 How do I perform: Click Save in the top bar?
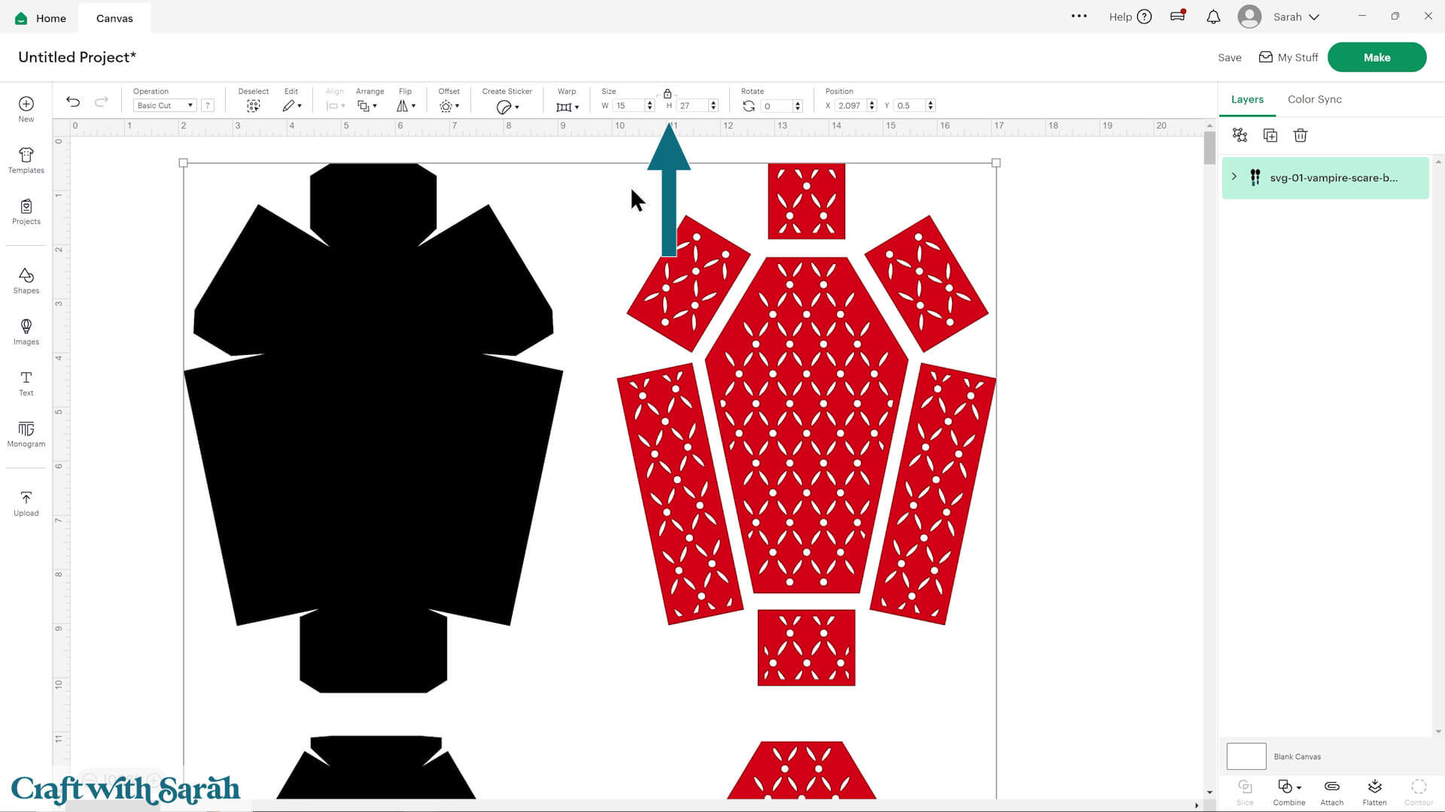(x=1229, y=56)
